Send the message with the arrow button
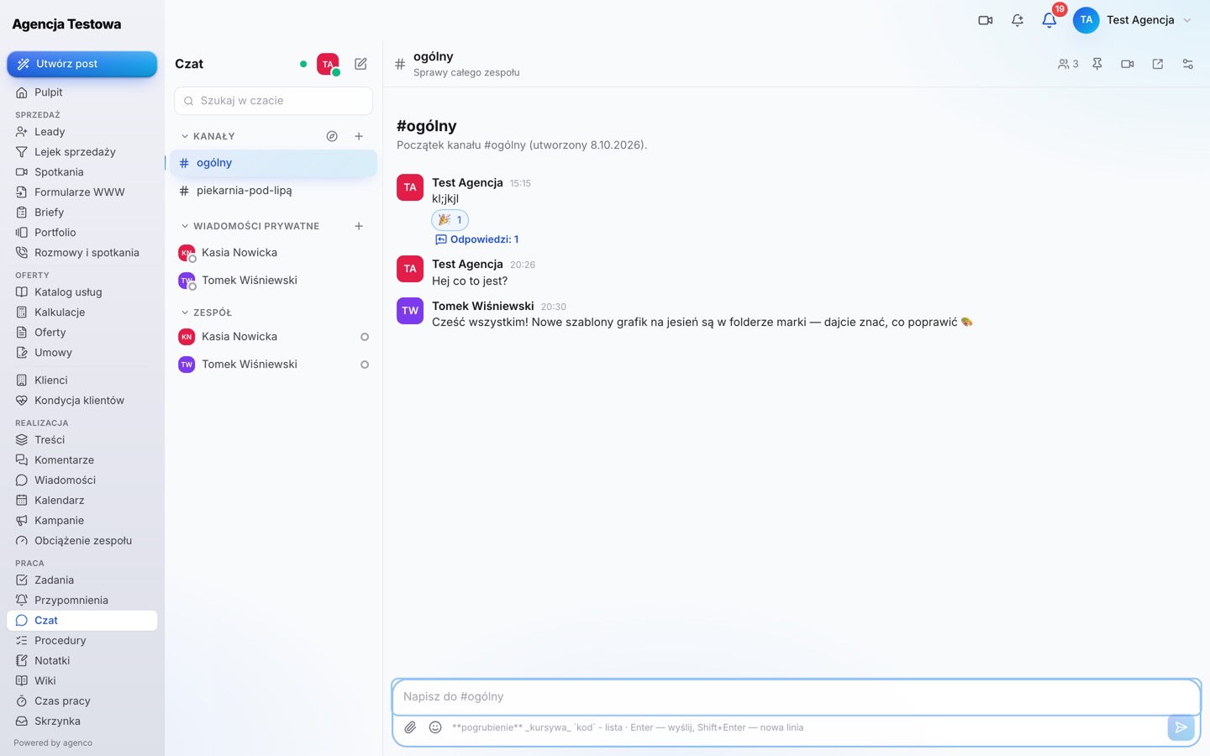1210x756 pixels. coord(1181,727)
